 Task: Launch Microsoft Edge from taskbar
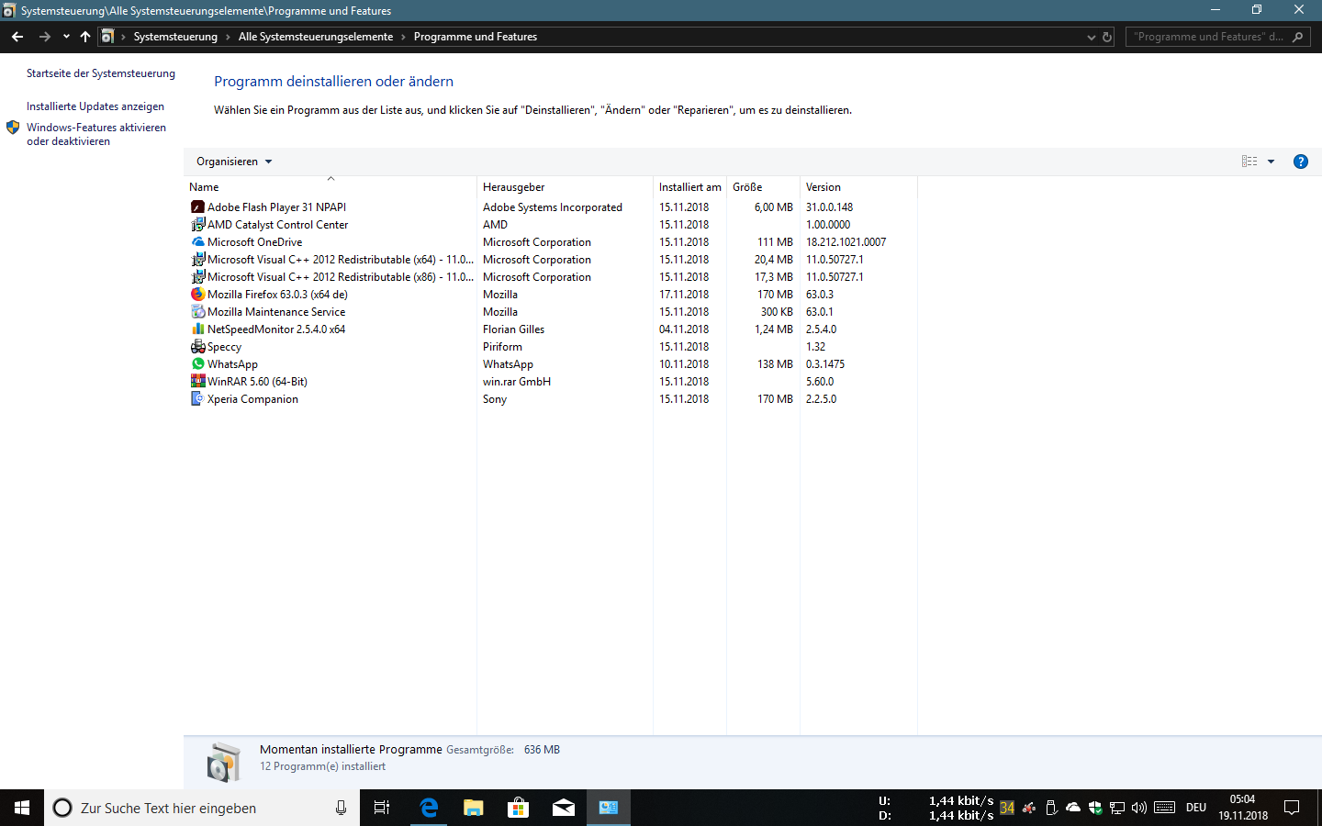(428, 808)
